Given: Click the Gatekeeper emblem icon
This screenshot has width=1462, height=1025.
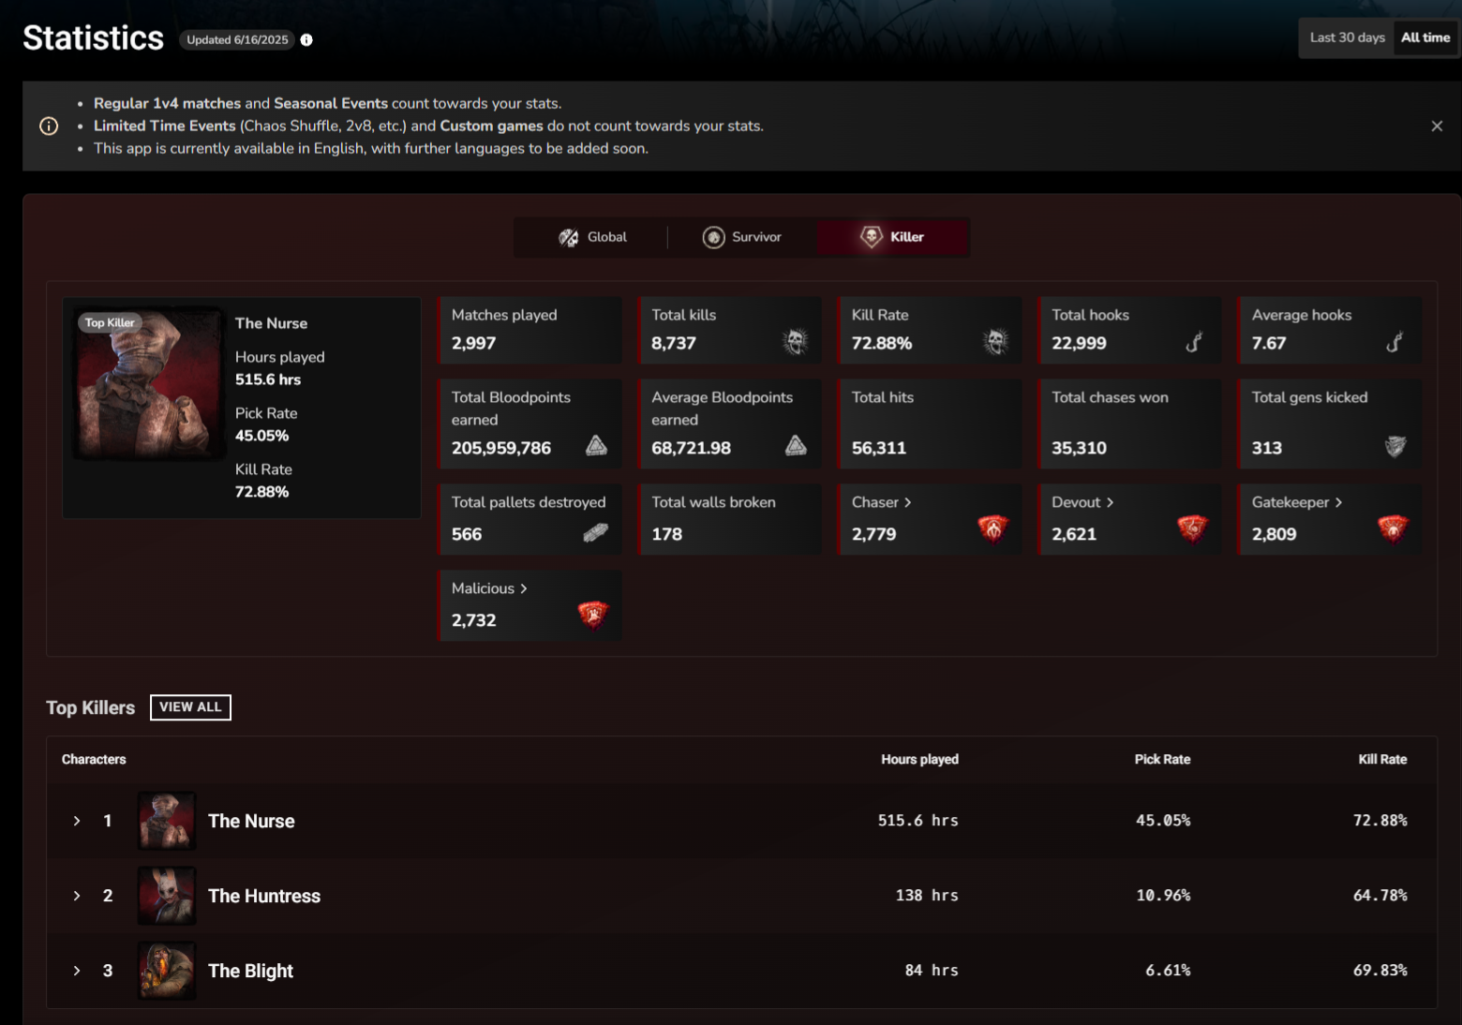Looking at the screenshot, I should [x=1394, y=528].
